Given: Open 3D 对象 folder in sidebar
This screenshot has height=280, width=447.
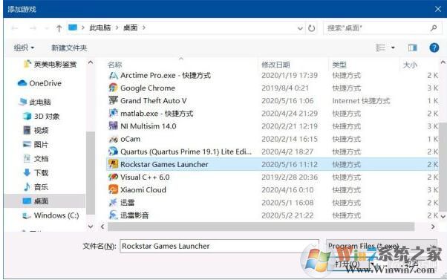Looking at the screenshot, I should (42, 116).
